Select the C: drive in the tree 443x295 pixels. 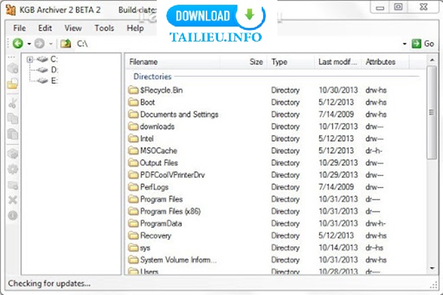pyautogui.click(x=54, y=59)
